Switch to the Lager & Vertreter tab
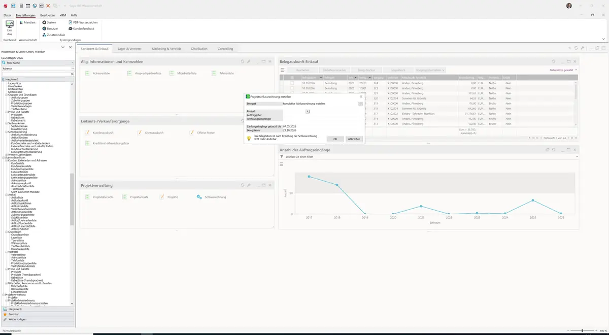The image size is (609, 335). (x=129, y=49)
